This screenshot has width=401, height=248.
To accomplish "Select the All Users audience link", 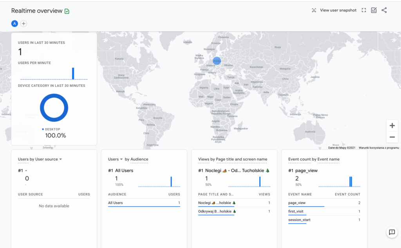I will (x=116, y=203).
